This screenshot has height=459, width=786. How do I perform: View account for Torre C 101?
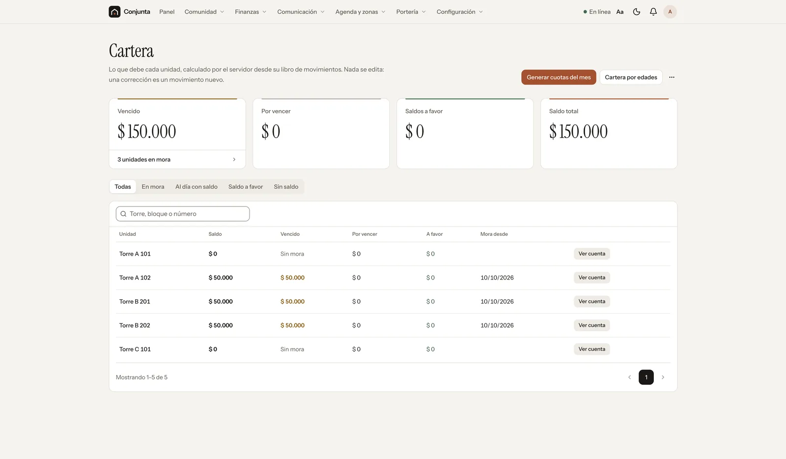pos(591,349)
